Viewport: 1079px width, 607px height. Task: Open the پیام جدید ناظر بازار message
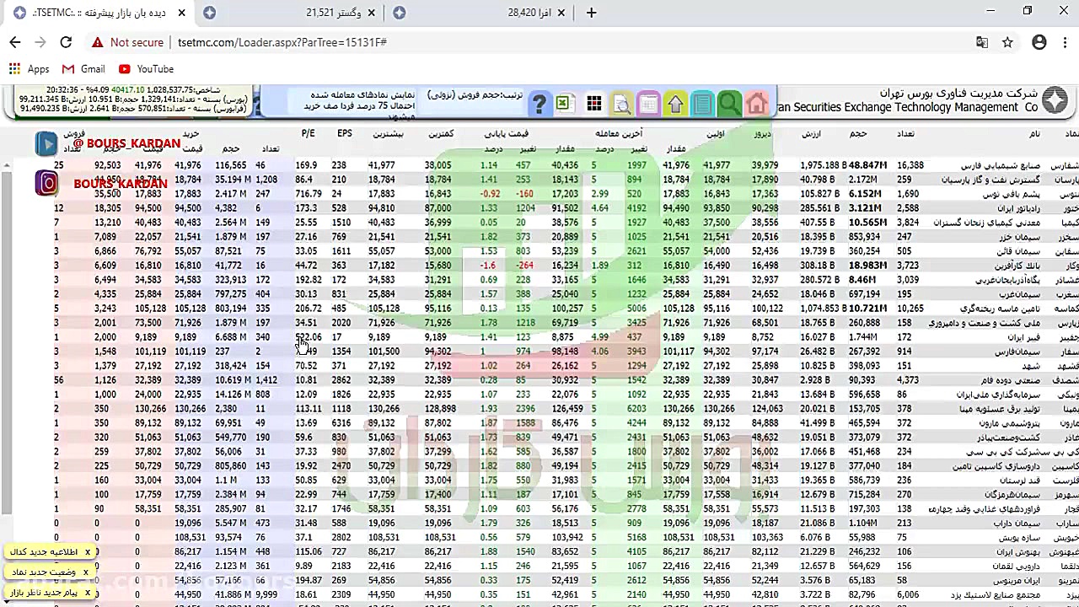click(x=43, y=593)
